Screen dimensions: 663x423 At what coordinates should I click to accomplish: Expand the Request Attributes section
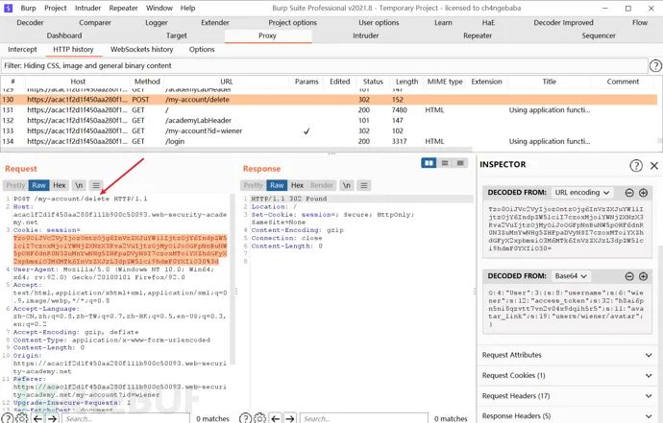567,355
